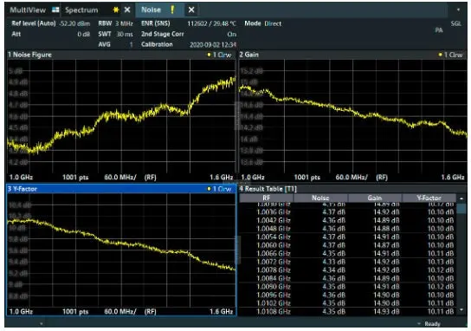The width and height of the screenshot is (471, 331).
Task: Click the Y-Factor column header
Action: pyautogui.click(x=429, y=198)
